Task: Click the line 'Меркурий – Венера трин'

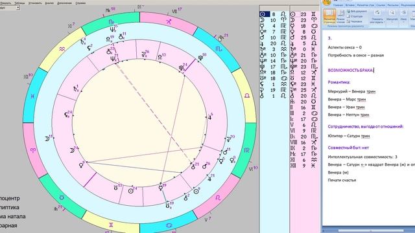Action: pyautogui.click(x=351, y=91)
